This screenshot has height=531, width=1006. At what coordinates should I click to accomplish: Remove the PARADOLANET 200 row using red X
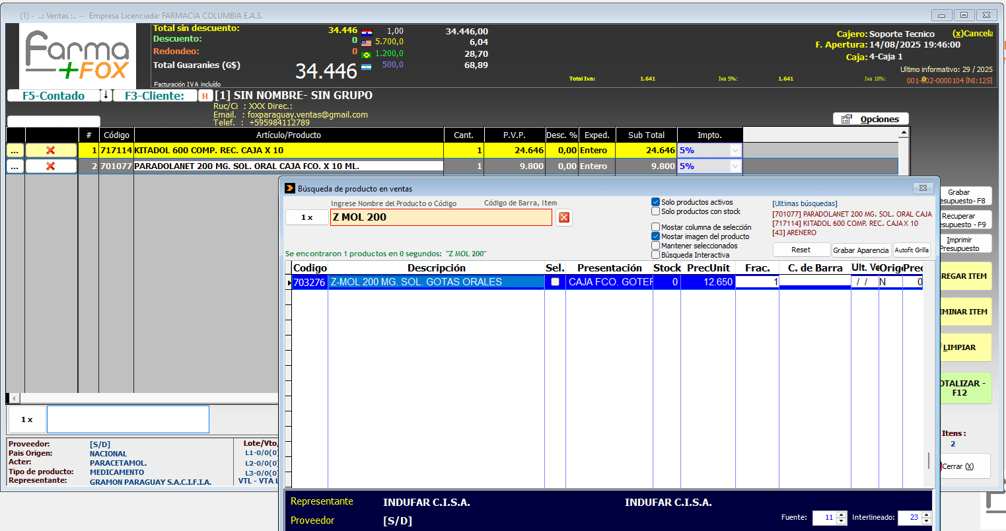point(51,166)
